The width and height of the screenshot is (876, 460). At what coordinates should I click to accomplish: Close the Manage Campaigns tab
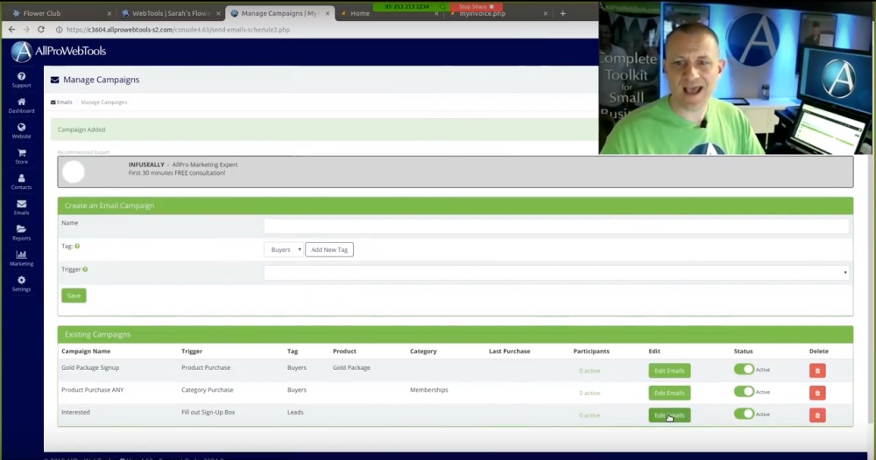(x=328, y=13)
